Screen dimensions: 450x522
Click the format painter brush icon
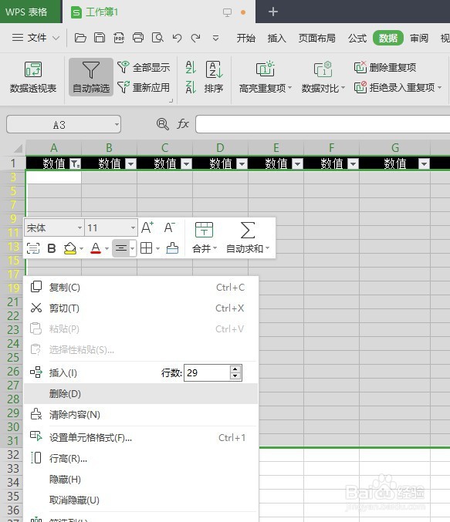[x=172, y=248]
